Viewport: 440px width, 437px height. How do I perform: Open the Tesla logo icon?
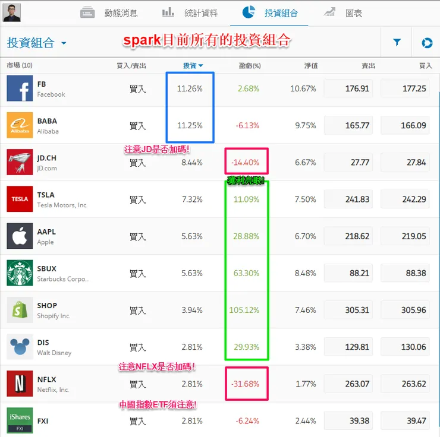tap(20, 199)
